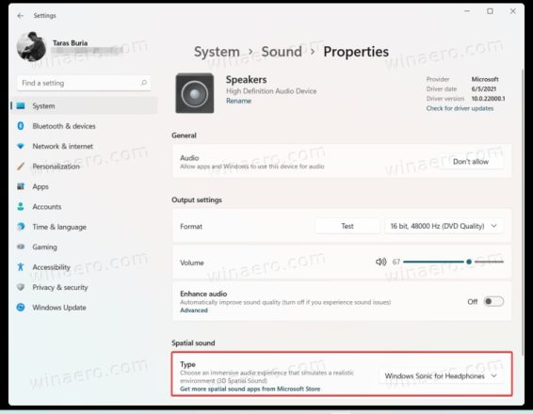
Task: Click the Don't allow audio button
Action: (471, 162)
